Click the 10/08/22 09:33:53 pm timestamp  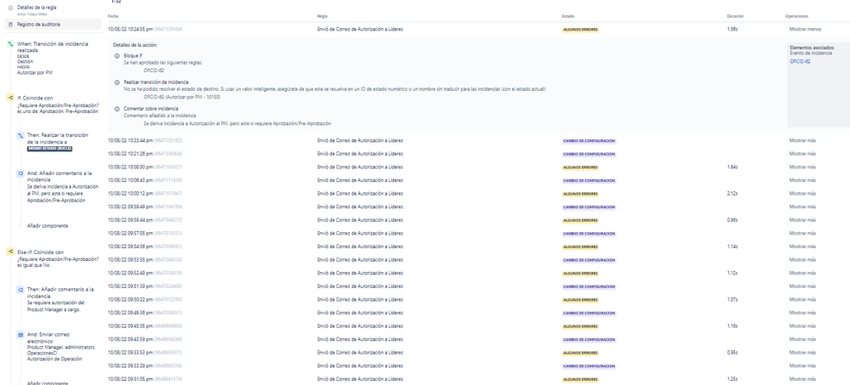tap(130, 353)
